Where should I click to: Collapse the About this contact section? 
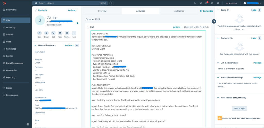[x=35, y=45]
